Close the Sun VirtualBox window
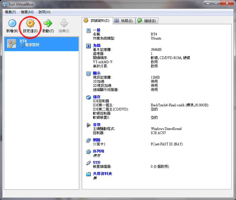Viewport: 236px width, 200px height. pyautogui.click(x=227, y=3)
